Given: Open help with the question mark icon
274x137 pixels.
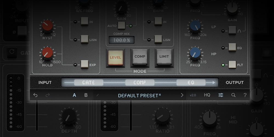Looking at the screenshot, I should click(x=245, y=95).
